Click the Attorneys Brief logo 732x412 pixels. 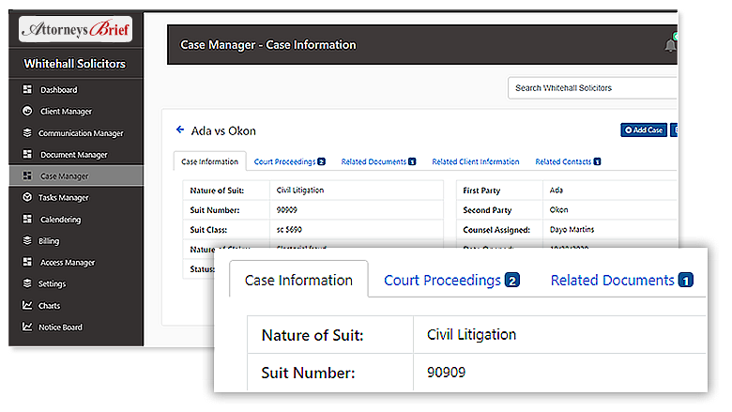tap(76, 29)
